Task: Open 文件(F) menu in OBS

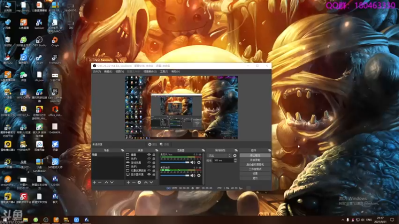Action: coord(97,72)
